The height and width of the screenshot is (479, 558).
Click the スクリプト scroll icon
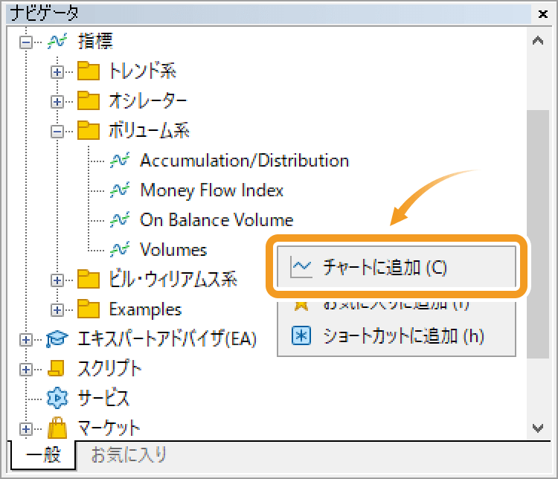pyautogui.click(x=57, y=368)
